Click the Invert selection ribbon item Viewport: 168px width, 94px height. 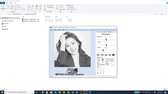point(71,9)
